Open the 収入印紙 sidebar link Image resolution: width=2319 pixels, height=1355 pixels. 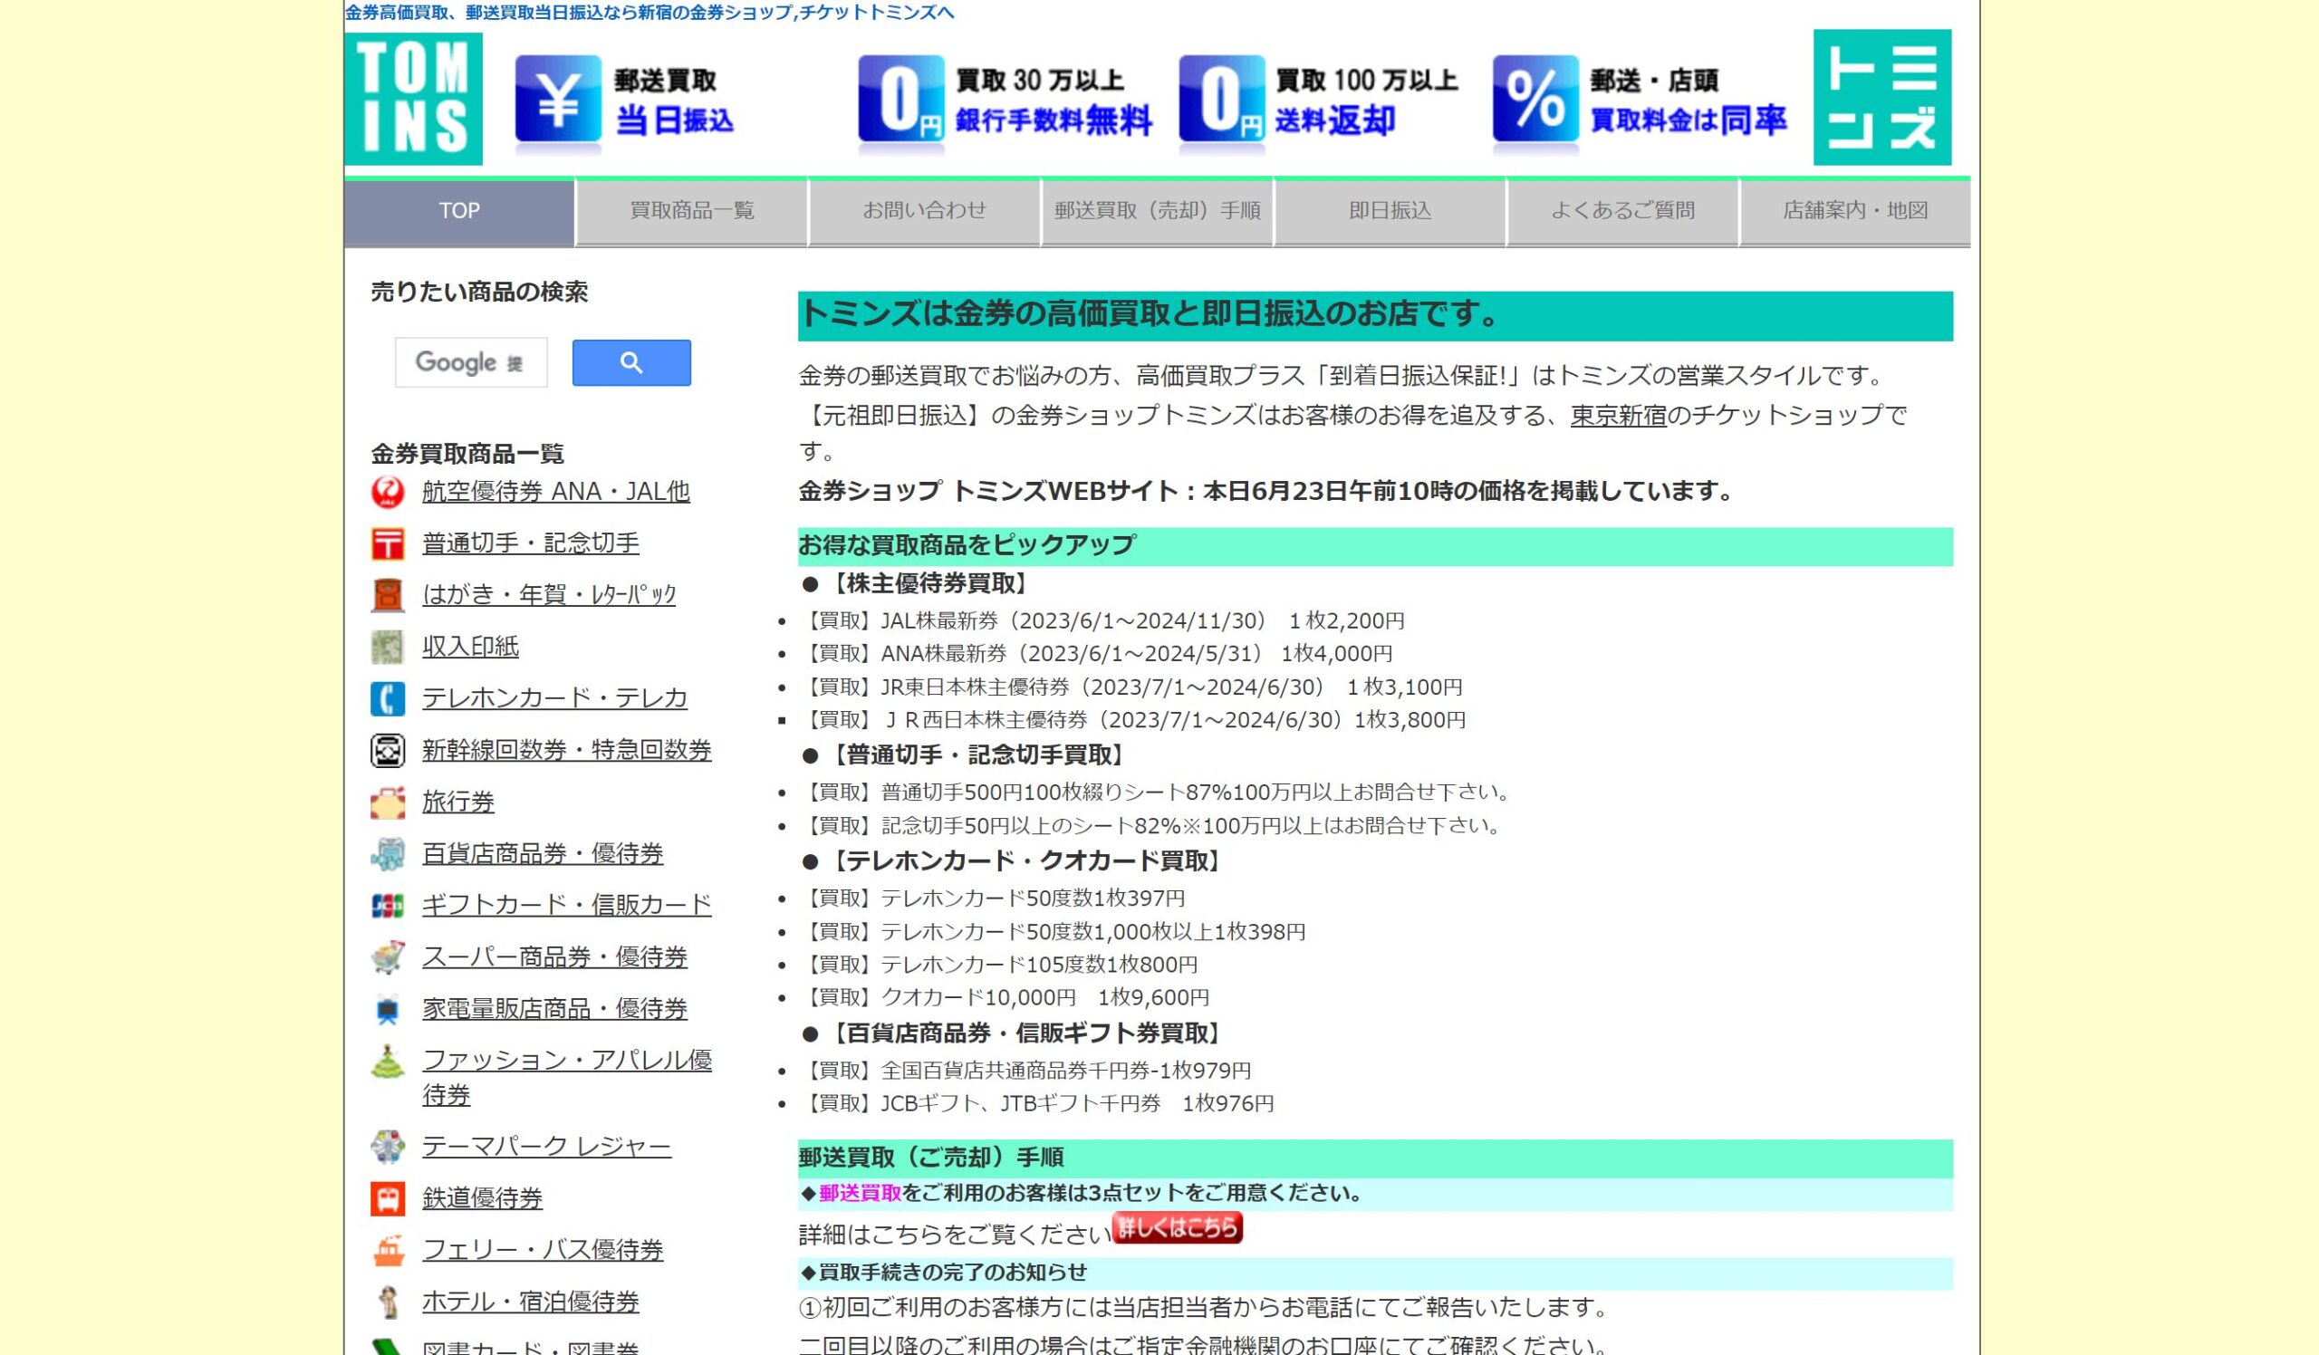pos(470,647)
